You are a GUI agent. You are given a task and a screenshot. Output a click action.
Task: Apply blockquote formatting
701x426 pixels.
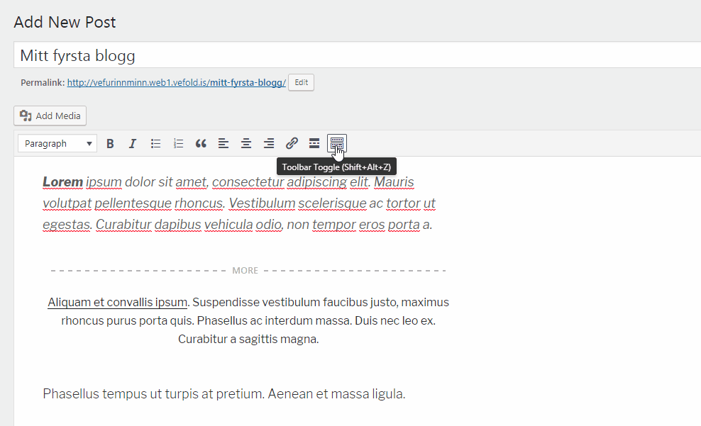[x=201, y=144]
